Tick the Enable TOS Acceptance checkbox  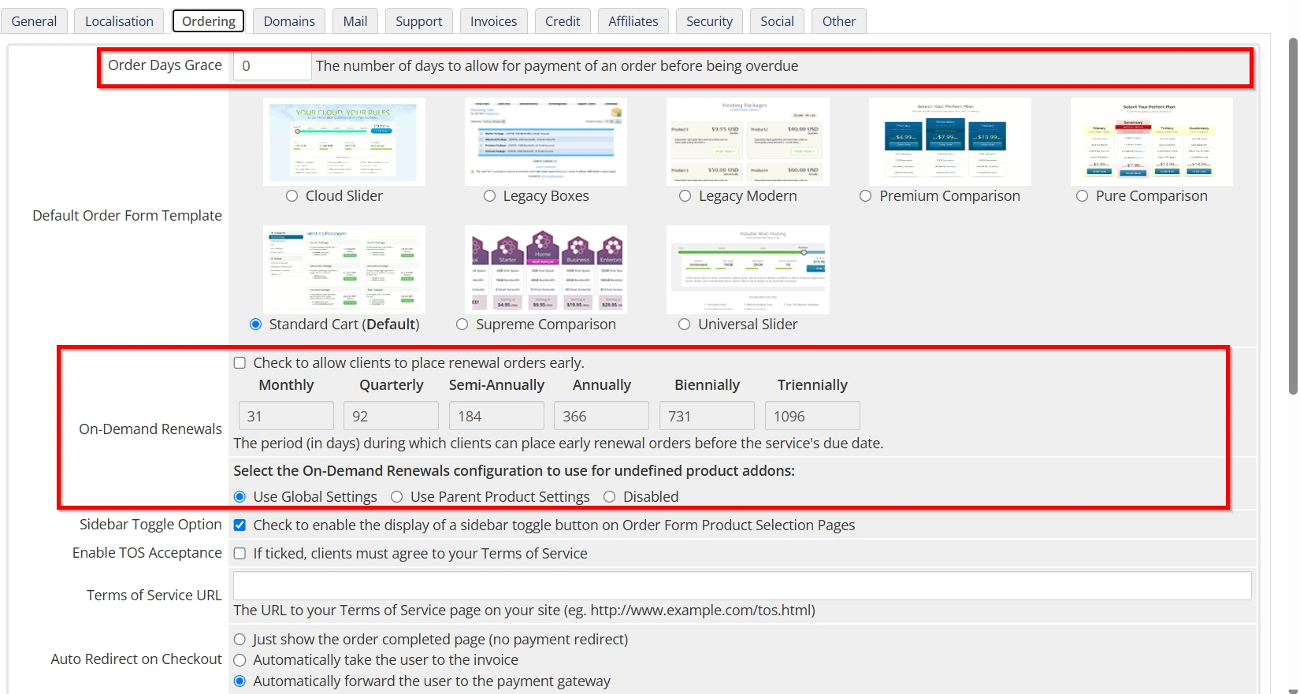point(240,554)
